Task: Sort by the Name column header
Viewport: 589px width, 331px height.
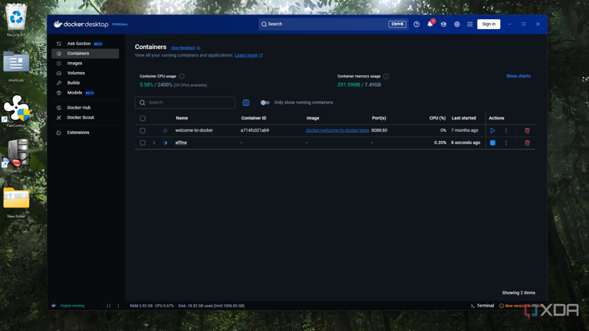Action: (182, 118)
